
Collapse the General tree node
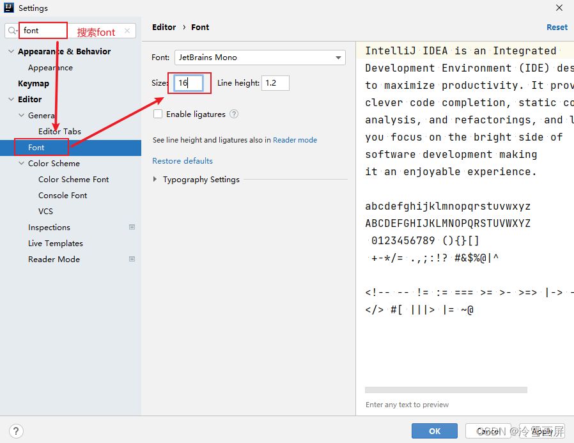coord(22,115)
